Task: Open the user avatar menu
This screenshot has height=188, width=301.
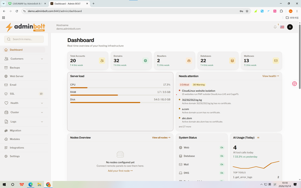Action: pos(290,27)
